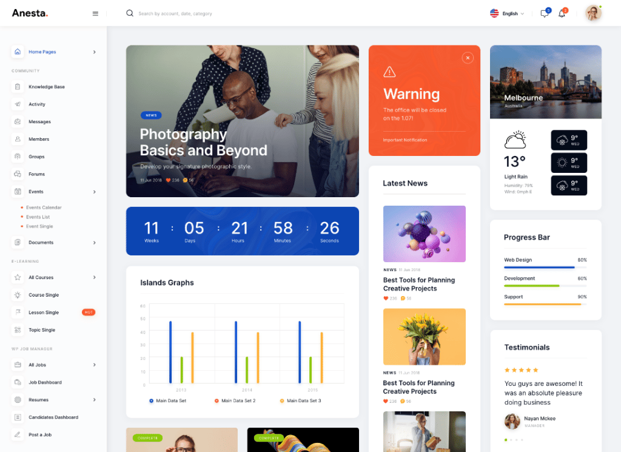Click the warning triangle icon
Viewport: 621px width, 452px height.
click(389, 72)
